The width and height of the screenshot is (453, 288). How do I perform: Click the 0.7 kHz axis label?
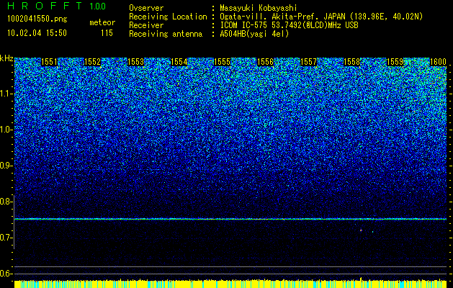6,238
